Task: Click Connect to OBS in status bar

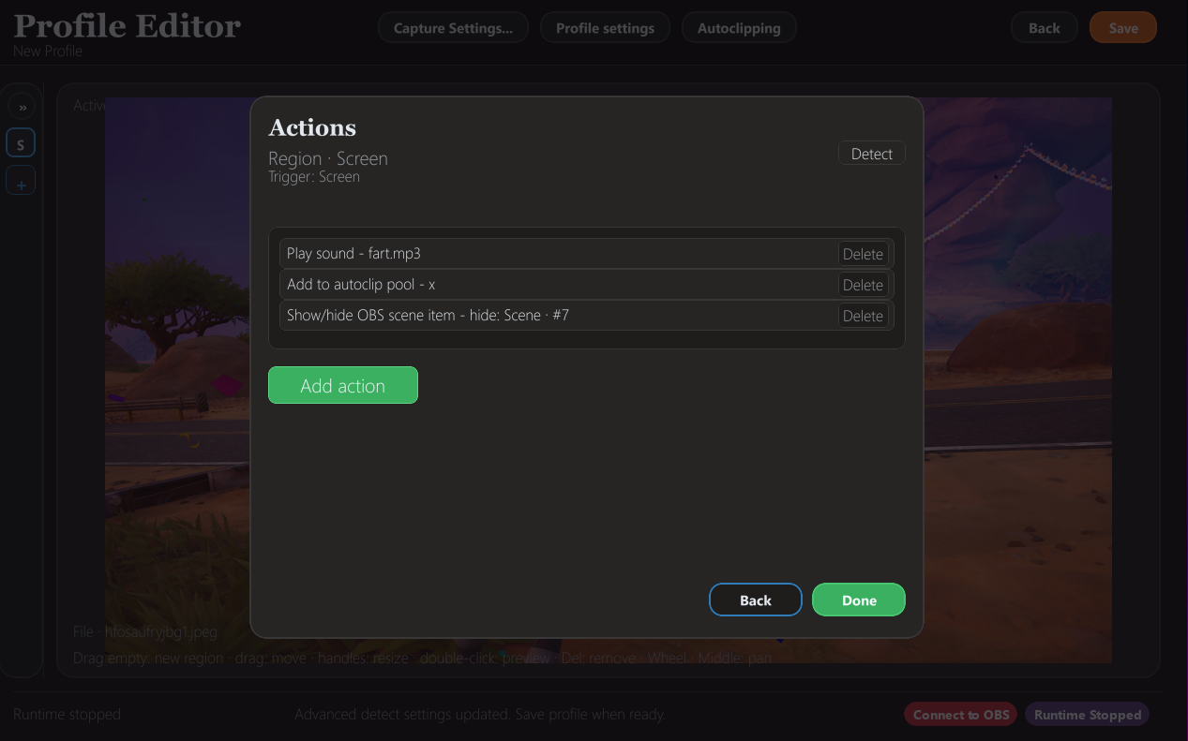Action: pyautogui.click(x=959, y=714)
